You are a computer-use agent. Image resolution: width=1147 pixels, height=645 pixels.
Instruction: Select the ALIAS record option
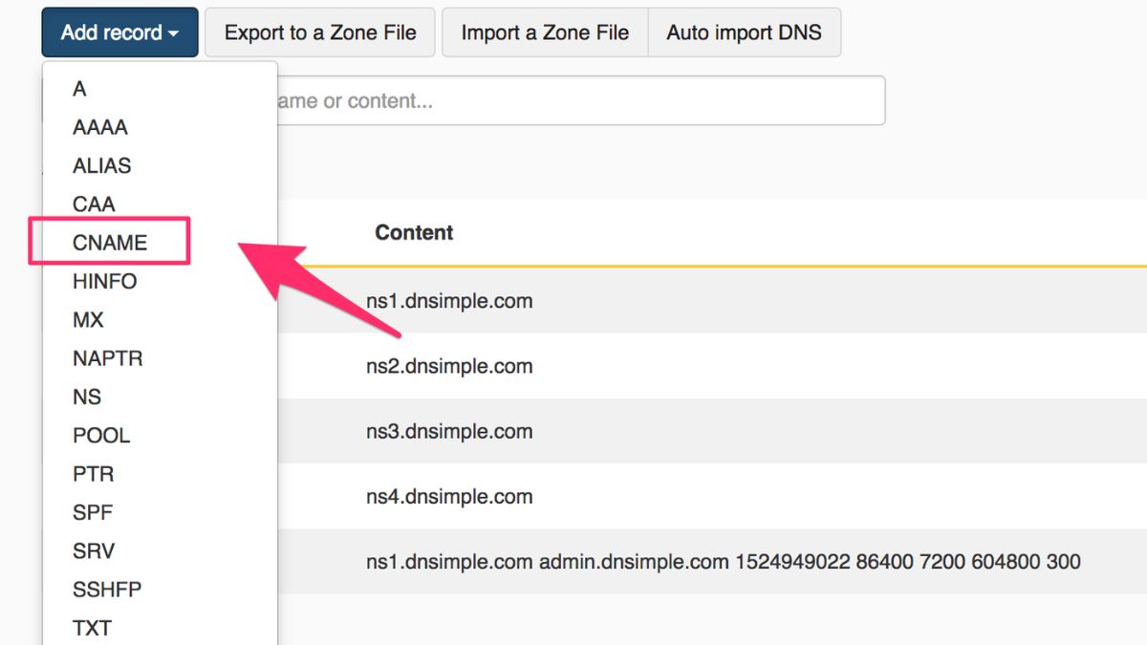pos(101,165)
